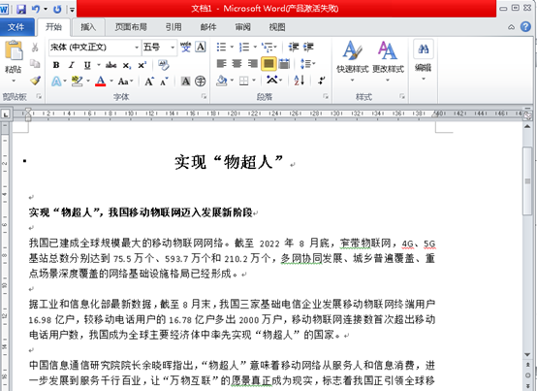Toggle Italic formatting
This screenshot has height=391, width=537.
pos(71,65)
